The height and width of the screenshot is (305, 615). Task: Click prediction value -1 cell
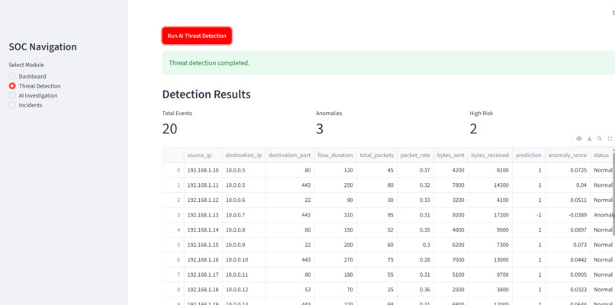(528, 215)
